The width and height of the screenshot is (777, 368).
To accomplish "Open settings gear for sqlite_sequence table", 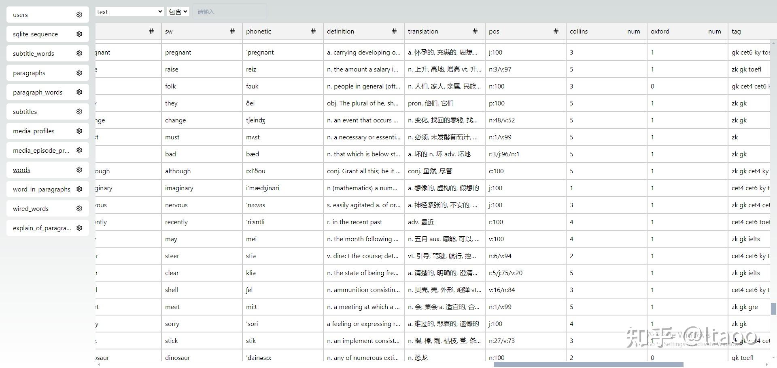I will [79, 34].
